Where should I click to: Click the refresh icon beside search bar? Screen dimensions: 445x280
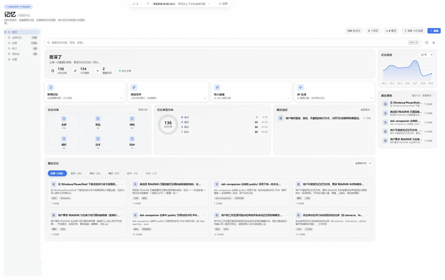[x=427, y=43]
